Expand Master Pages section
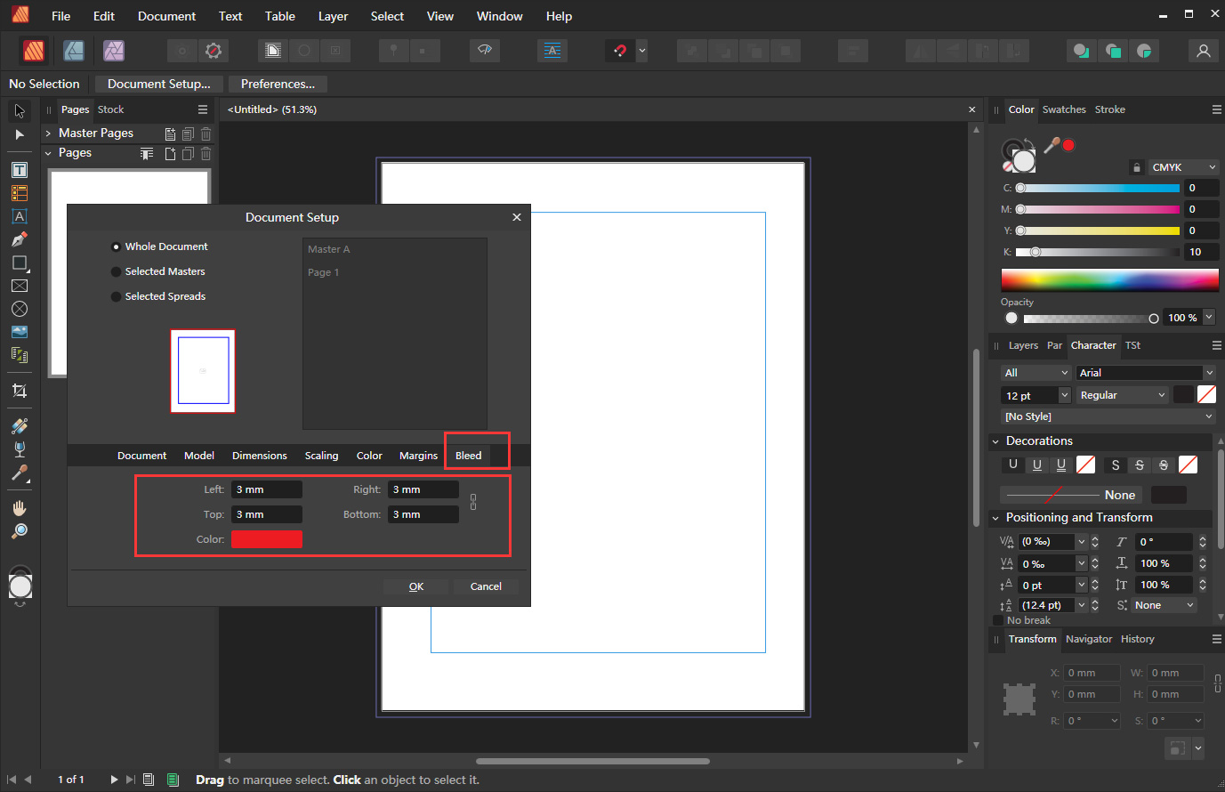This screenshot has width=1225, height=792. 48,133
